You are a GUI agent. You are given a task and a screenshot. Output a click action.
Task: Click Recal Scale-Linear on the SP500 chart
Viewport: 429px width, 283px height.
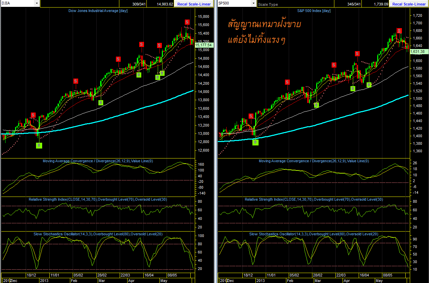[x=409, y=4]
